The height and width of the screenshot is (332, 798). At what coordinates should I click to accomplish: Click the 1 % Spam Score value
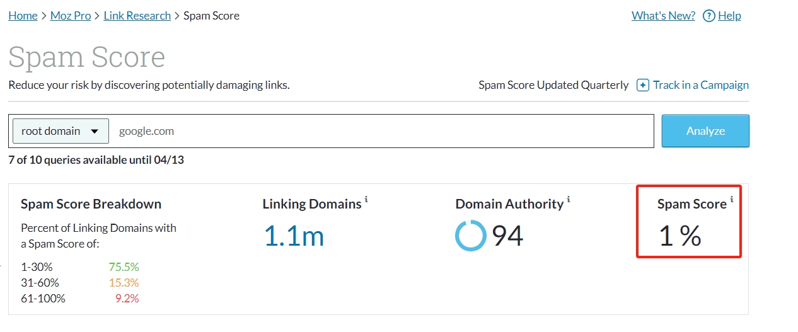click(x=679, y=236)
